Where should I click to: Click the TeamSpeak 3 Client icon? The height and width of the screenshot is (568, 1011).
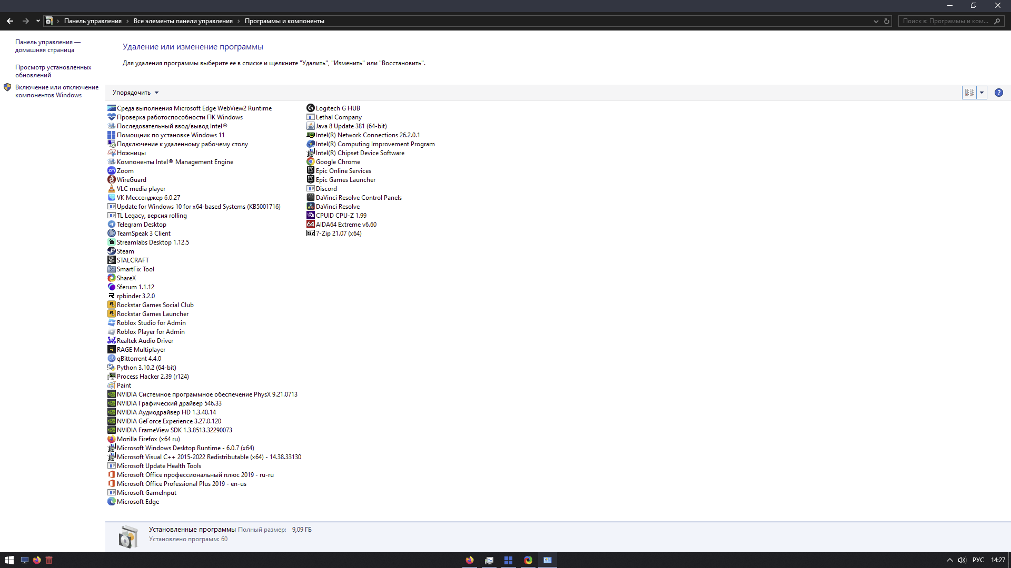pos(111,234)
